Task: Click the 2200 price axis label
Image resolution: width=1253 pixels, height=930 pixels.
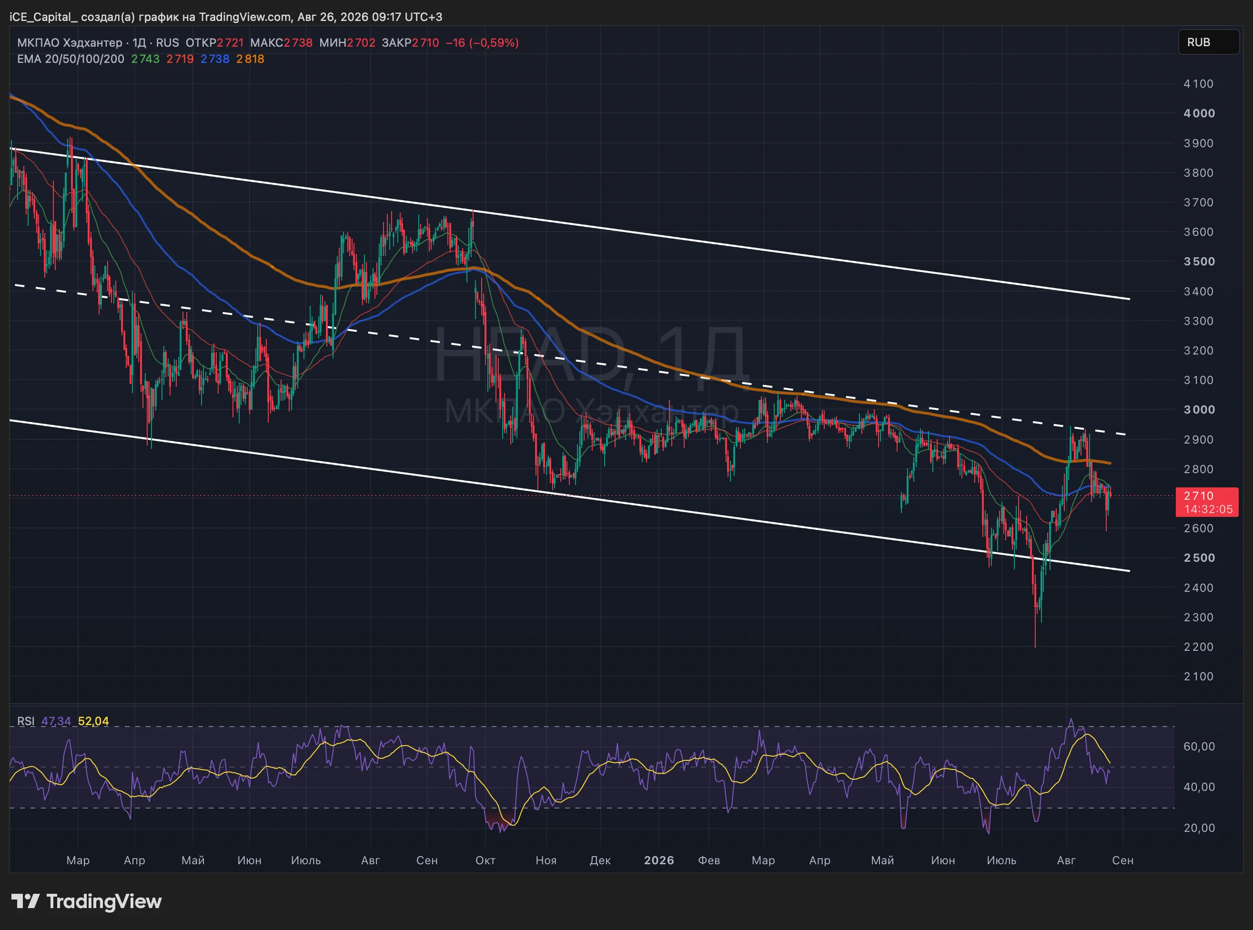Action: click(1198, 647)
